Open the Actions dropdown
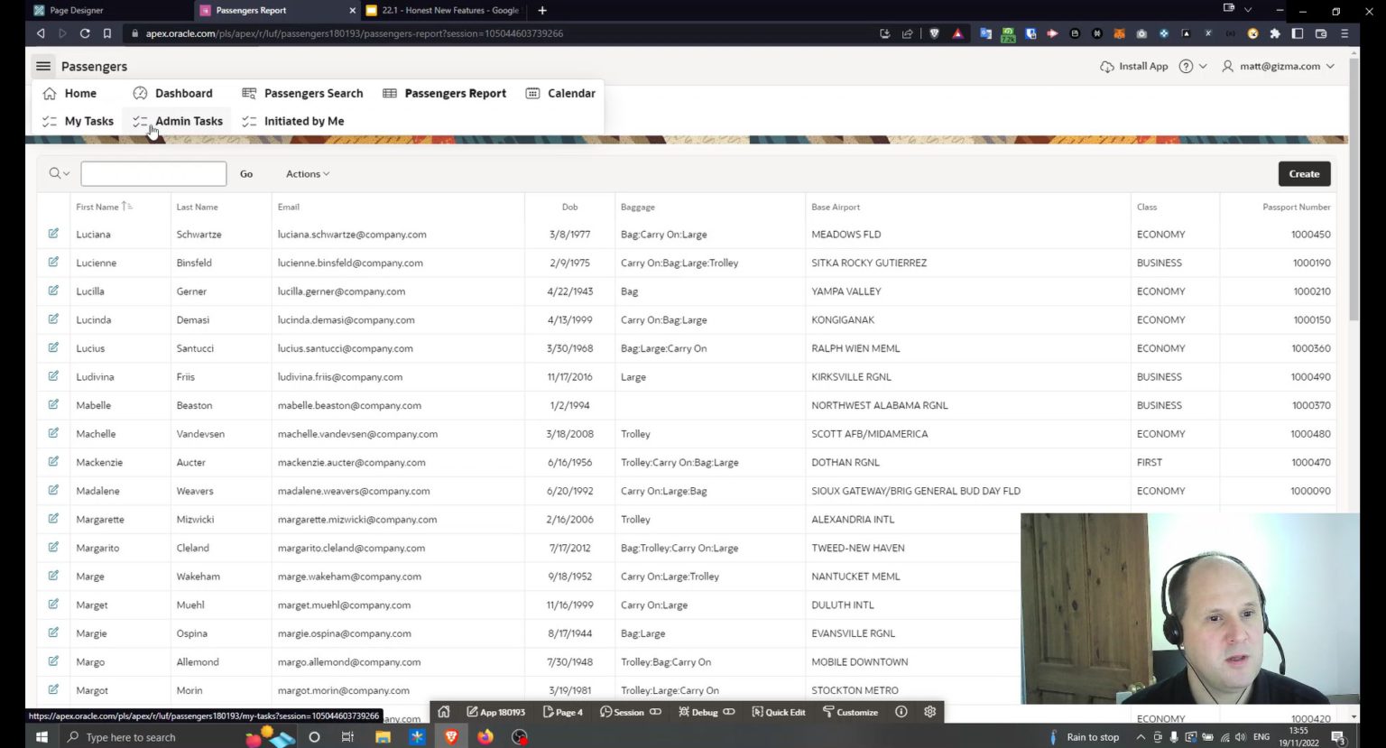Viewport: 1386px width, 748px height. tap(306, 173)
